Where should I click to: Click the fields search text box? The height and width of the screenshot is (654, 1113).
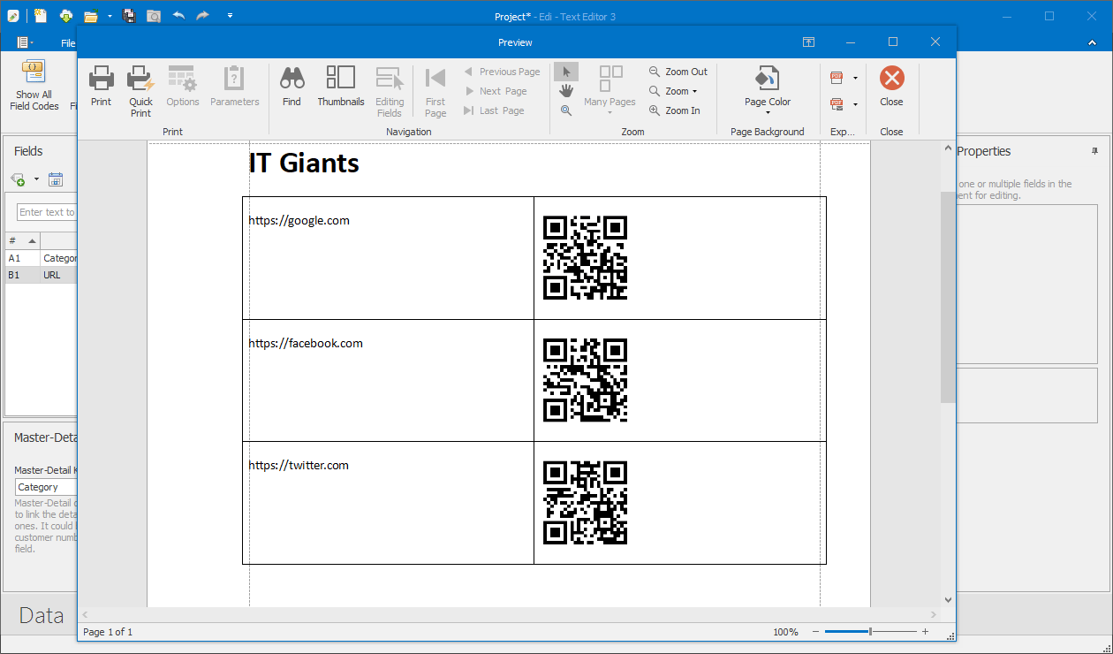49,211
